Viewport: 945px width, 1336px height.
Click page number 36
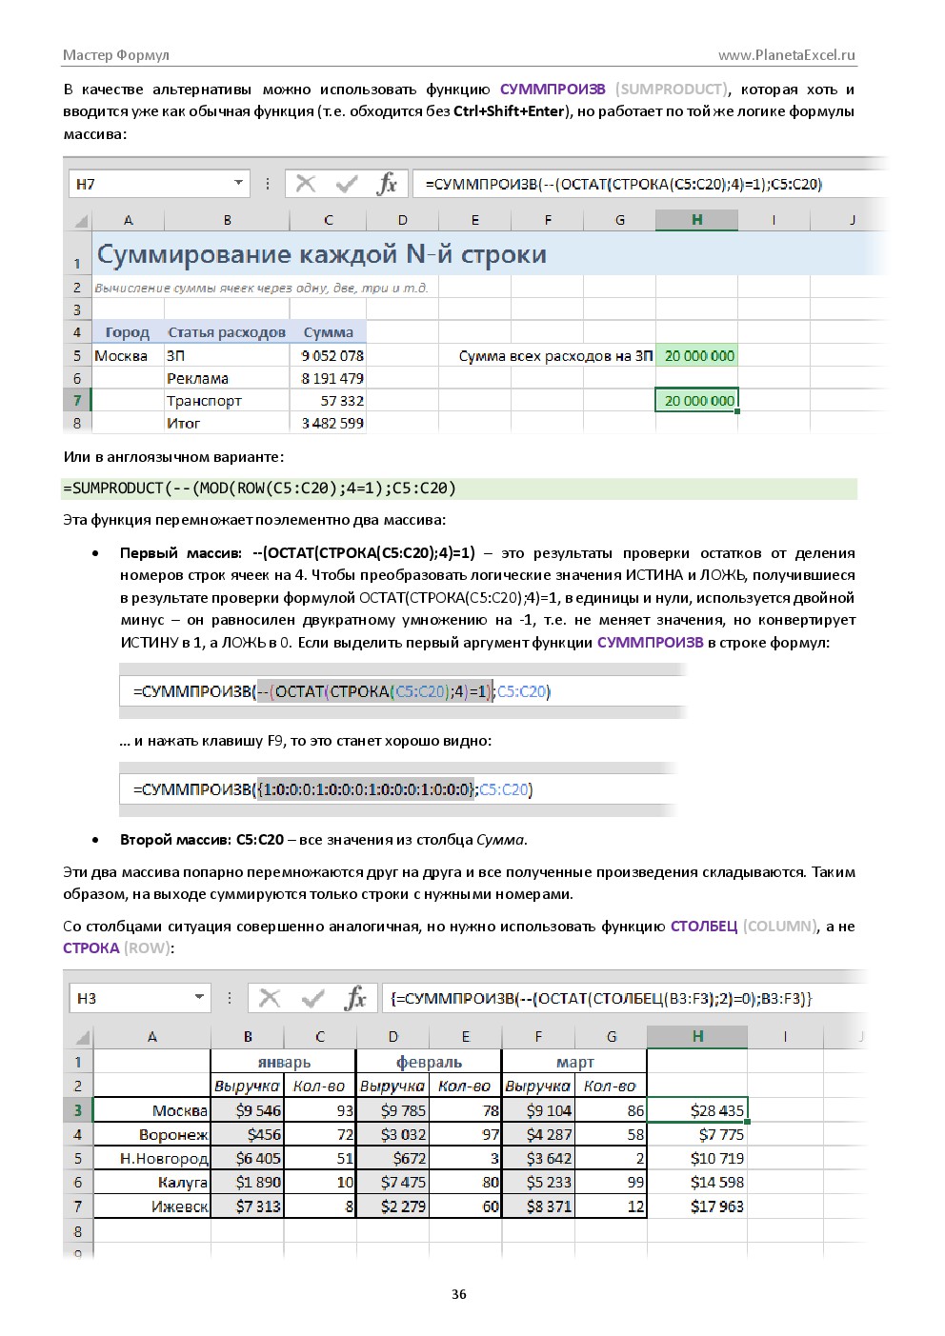459,1294
